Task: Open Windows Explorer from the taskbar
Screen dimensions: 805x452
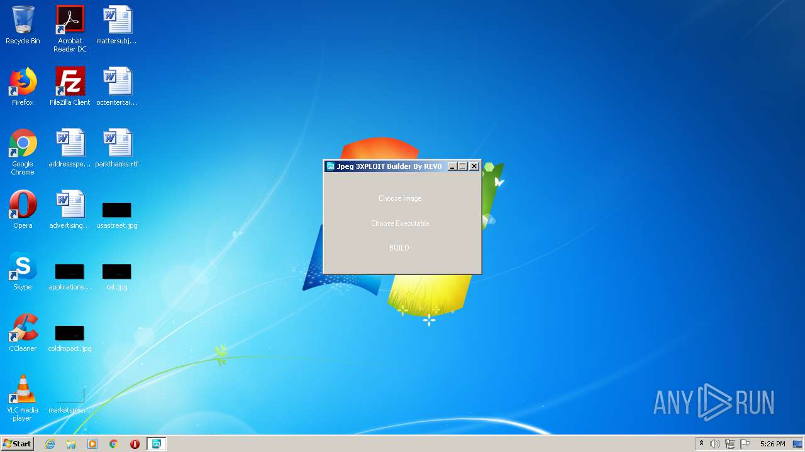Action: pyautogui.click(x=71, y=444)
